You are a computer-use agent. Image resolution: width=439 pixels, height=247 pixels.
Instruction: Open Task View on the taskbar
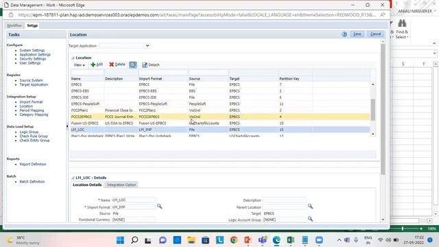(x=148, y=240)
